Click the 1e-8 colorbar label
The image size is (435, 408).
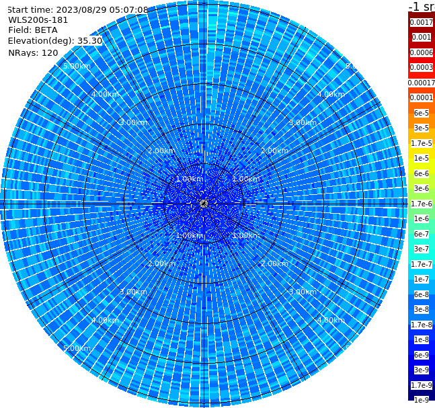(x=422, y=339)
